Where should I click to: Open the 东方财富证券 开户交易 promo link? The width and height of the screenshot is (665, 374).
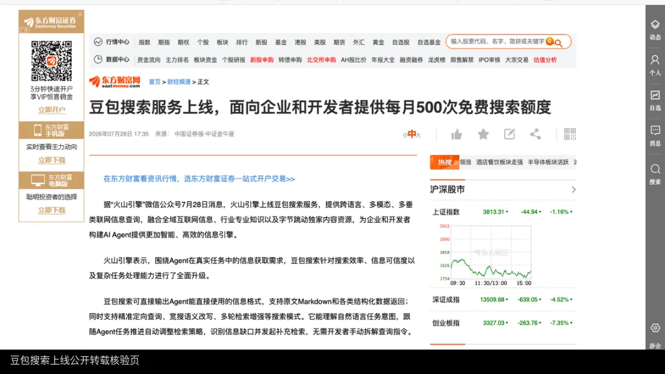(x=199, y=179)
